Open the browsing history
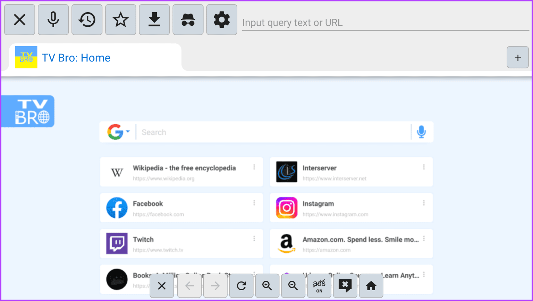Image resolution: width=533 pixels, height=301 pixels. coord(86,19)
